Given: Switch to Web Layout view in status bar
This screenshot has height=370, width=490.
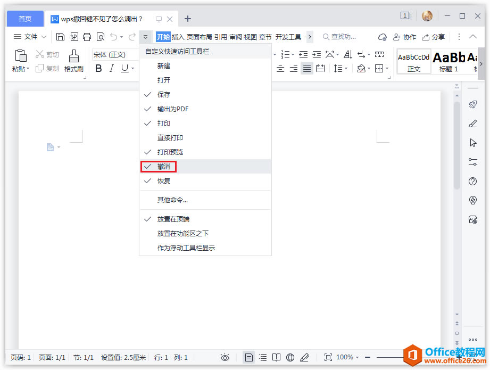Looking at the screenshot, I should (290, 357).
